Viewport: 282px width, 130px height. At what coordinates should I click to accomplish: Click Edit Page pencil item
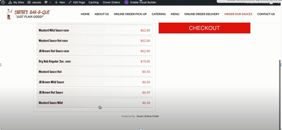pyautogui.click(x=77, y=2)
